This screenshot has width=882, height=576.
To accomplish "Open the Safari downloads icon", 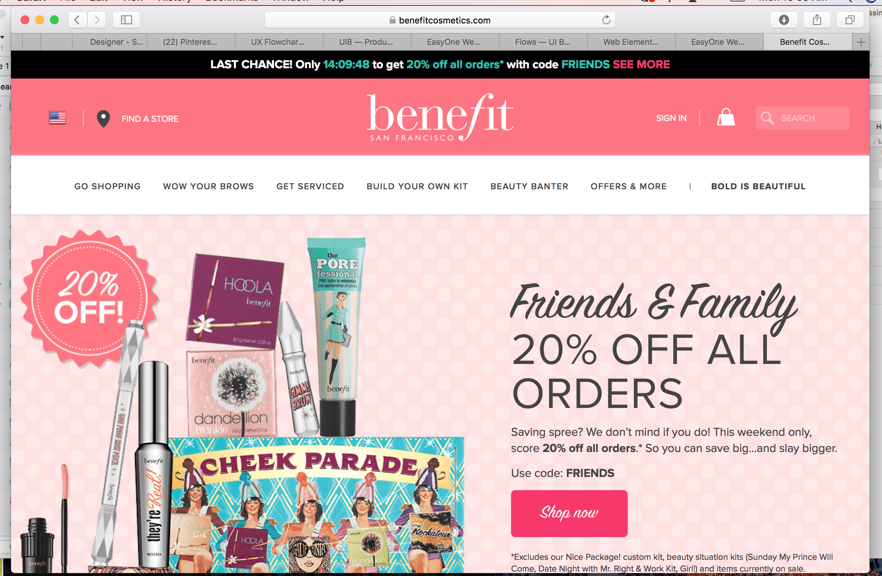I will coord(784,20).
